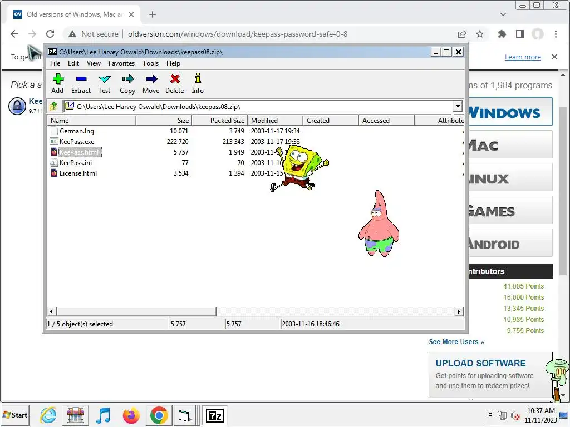Sort by Created column header
Screen dimensions: 570x427
[331, 121]
